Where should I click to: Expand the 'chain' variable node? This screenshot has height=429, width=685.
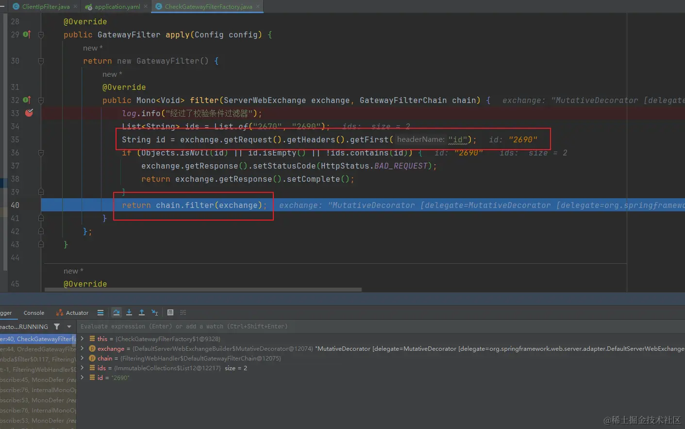(82, 358)
